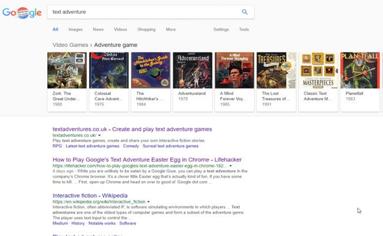
Task: Click the green textadventures.co.uk/ URL
Action: (x=74, y=135)
